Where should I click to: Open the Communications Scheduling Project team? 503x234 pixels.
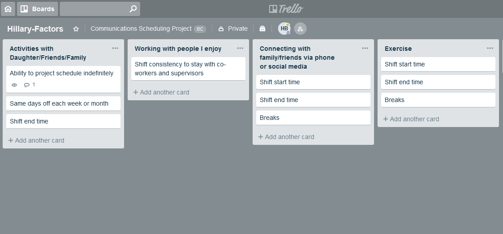pos(141,29)
